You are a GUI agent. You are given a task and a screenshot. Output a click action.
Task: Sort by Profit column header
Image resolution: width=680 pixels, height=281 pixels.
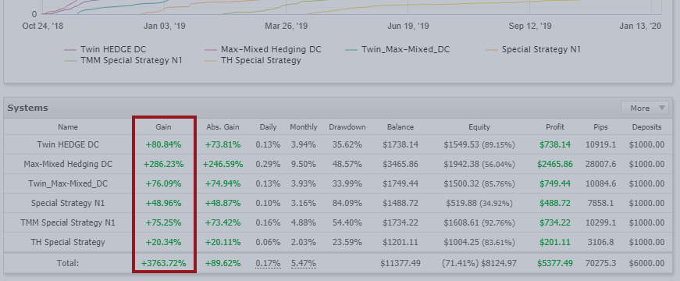point(555,127)
